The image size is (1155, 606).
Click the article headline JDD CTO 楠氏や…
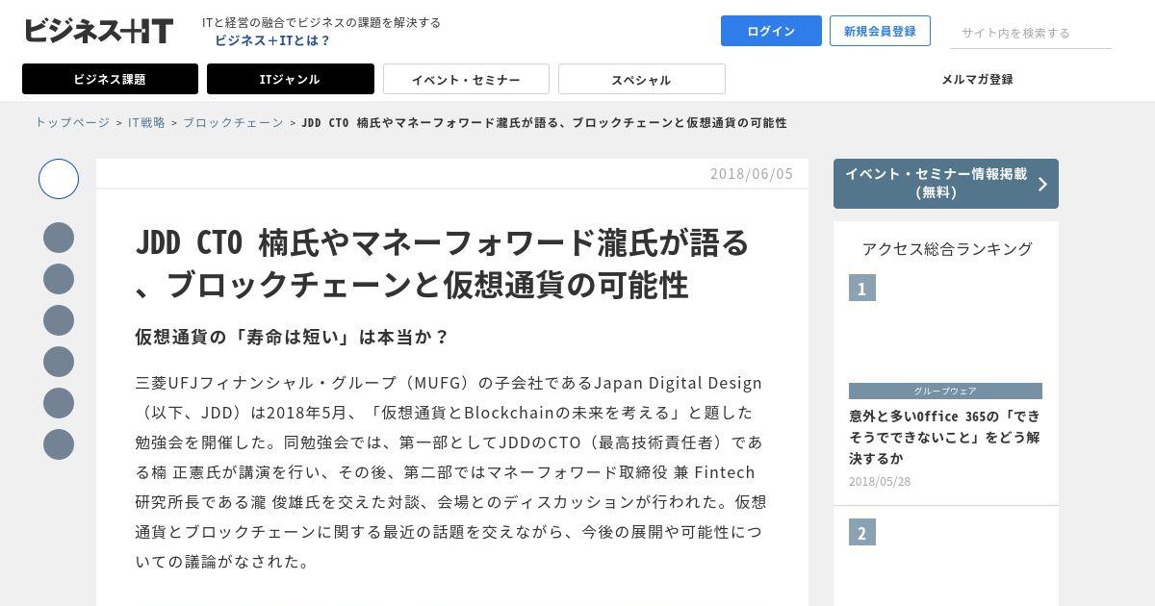(x=442, y=264)
